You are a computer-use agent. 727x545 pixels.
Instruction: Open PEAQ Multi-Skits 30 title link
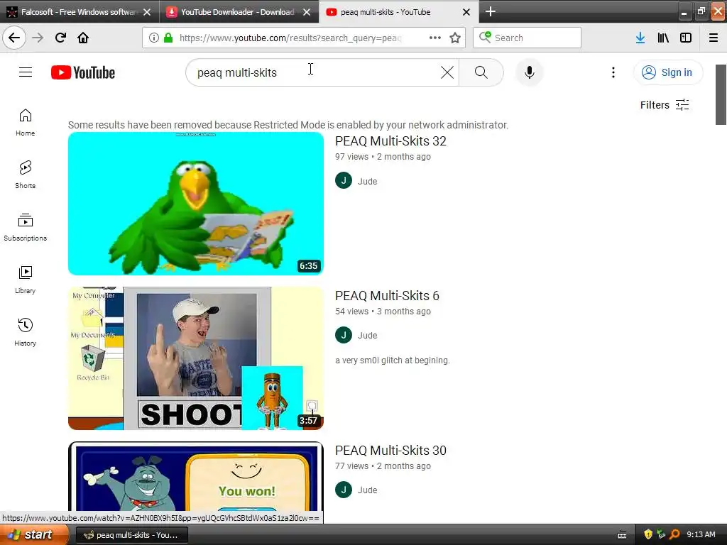pyautogui.click(x=390, y=451)
